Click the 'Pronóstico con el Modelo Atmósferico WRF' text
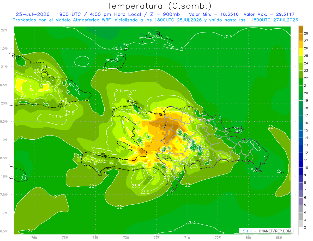The image size is (313, 241). click(62, 20)
